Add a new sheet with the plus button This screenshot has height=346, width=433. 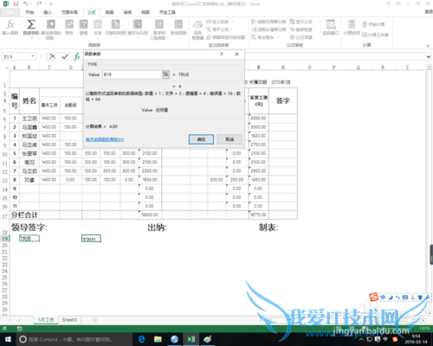pyautogui.click(x=94, y=320)
